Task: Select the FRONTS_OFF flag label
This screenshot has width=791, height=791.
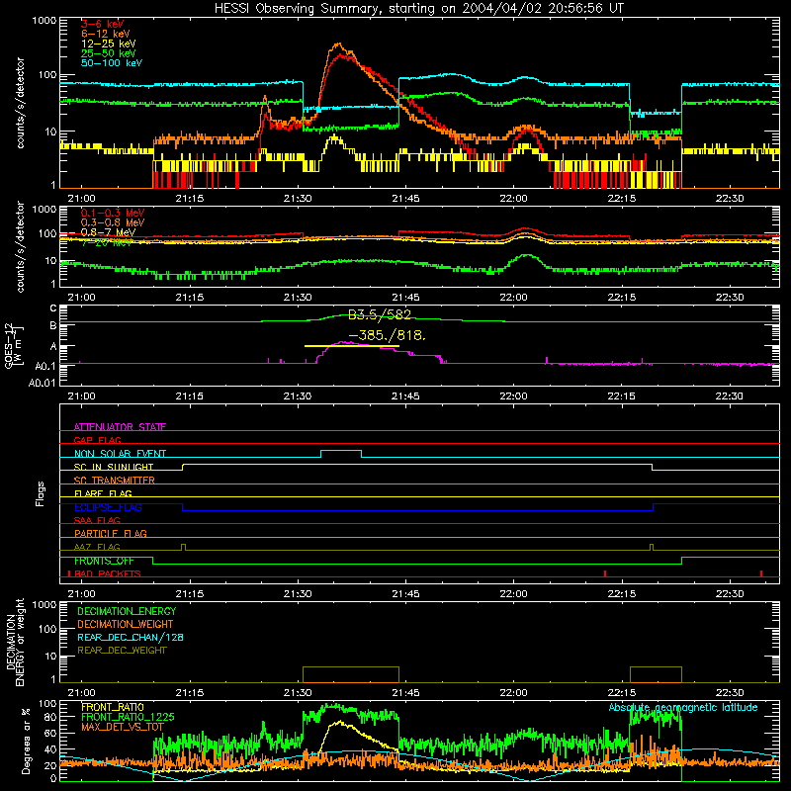Action: (x=104, y=561)
